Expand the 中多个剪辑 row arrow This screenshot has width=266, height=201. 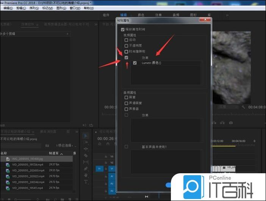point(67,34)
